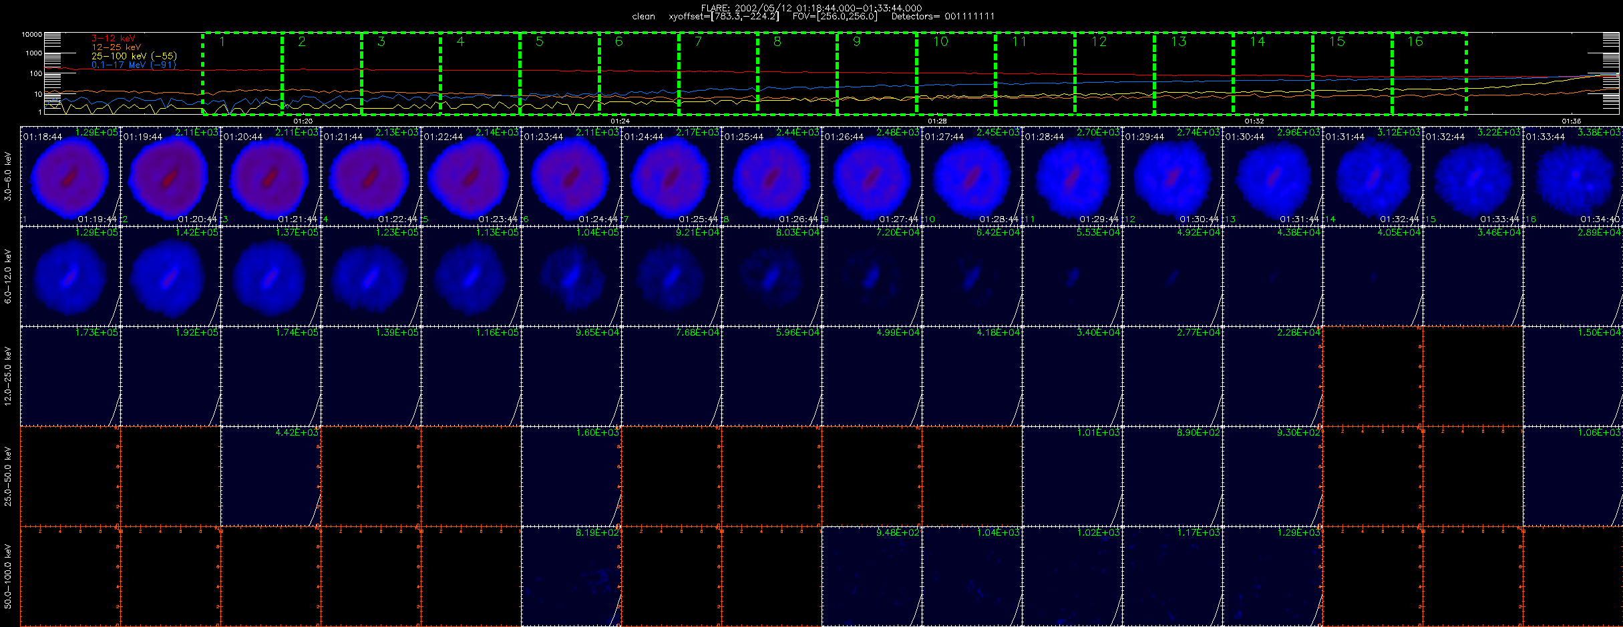Open the 12.0-25.0 keV panel labeled 1.50E+04
Viewport: 1623px width, 627px height.
click(1573, 376)
